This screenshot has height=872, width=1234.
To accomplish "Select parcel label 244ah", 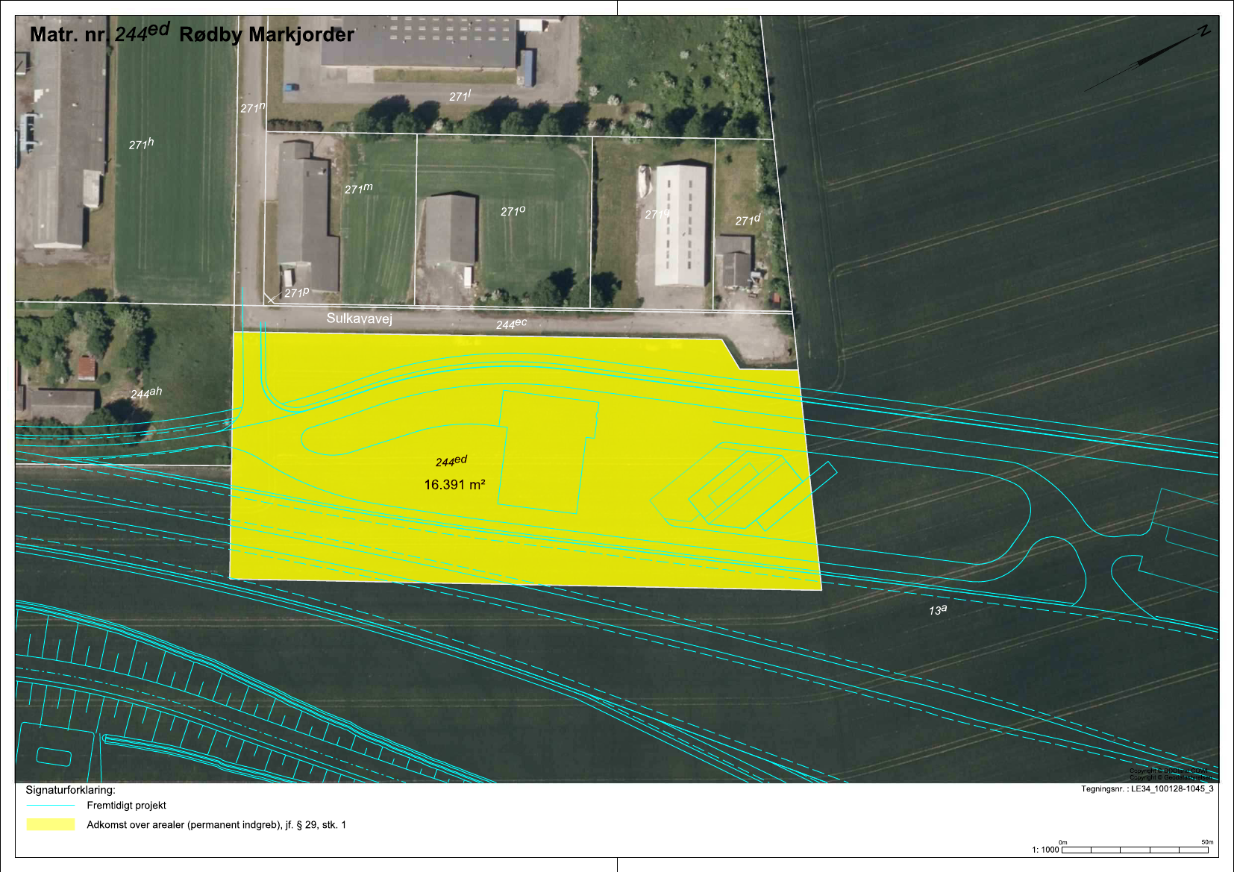I will (x=145, y=392).
